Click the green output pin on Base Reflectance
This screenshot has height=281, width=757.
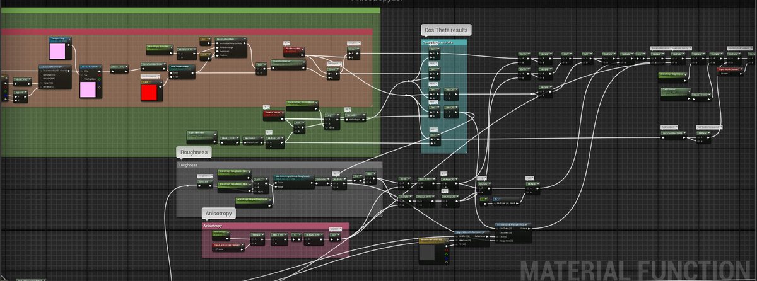(x=445, y=253)
